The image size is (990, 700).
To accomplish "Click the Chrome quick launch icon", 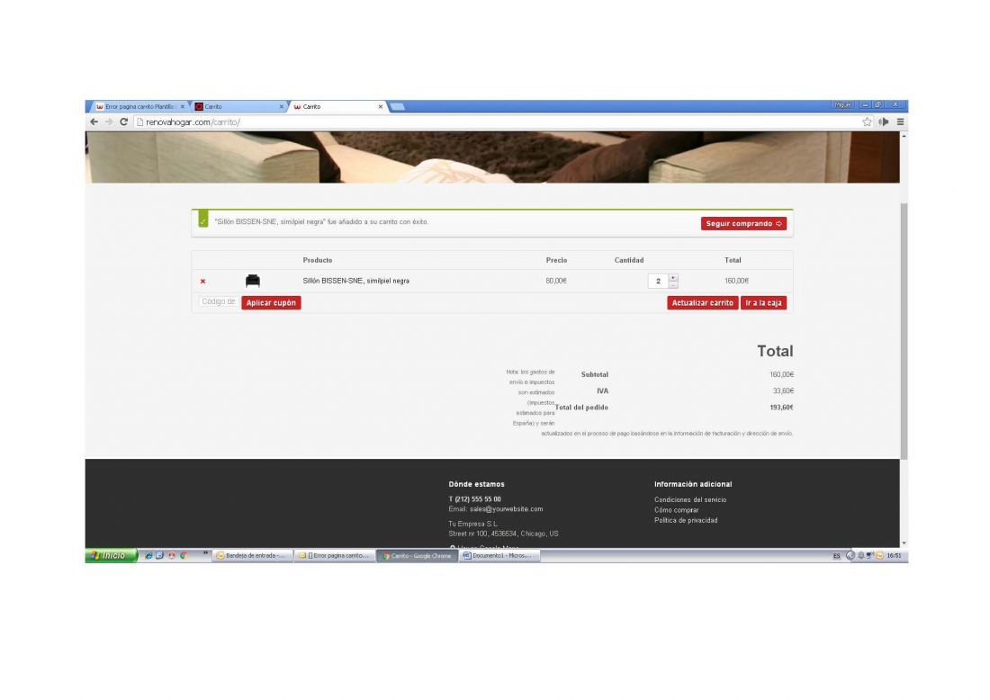I will pos(184,555).
